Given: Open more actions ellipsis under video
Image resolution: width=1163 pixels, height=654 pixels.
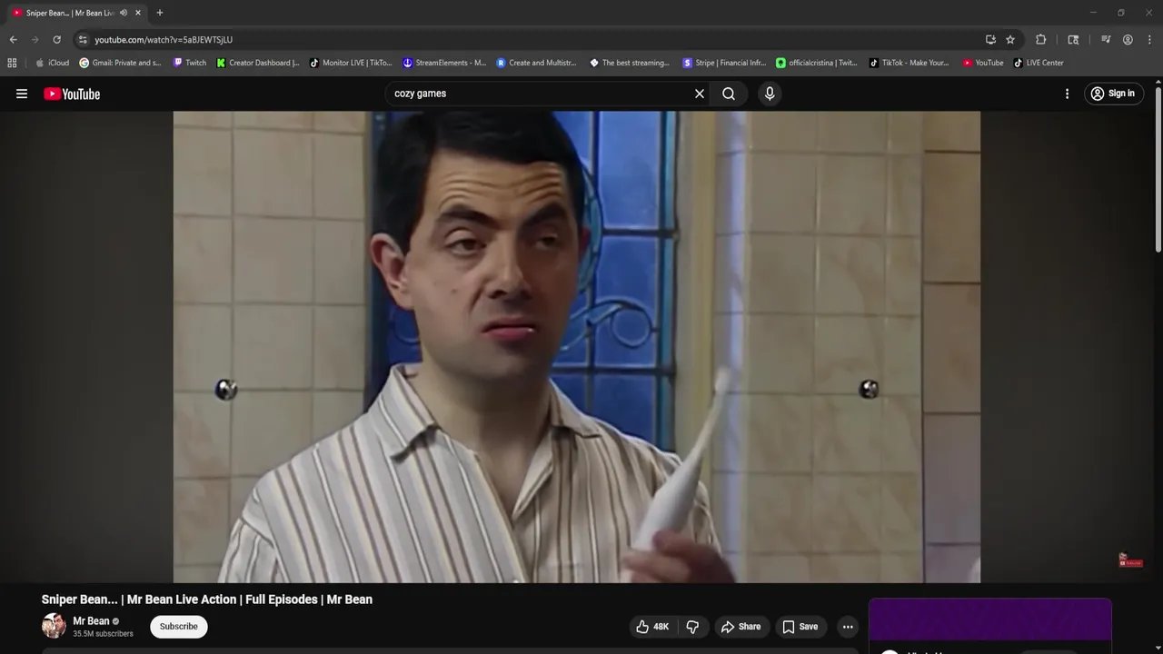Looking at the screenshot, I should click(x=848, y=627).
